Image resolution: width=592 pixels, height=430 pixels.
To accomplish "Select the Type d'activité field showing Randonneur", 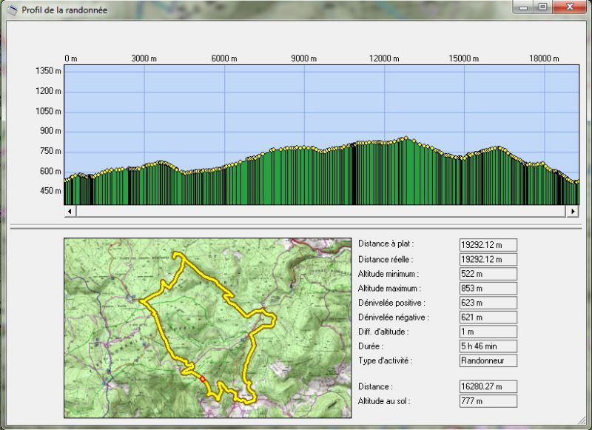I will [488, 360].
